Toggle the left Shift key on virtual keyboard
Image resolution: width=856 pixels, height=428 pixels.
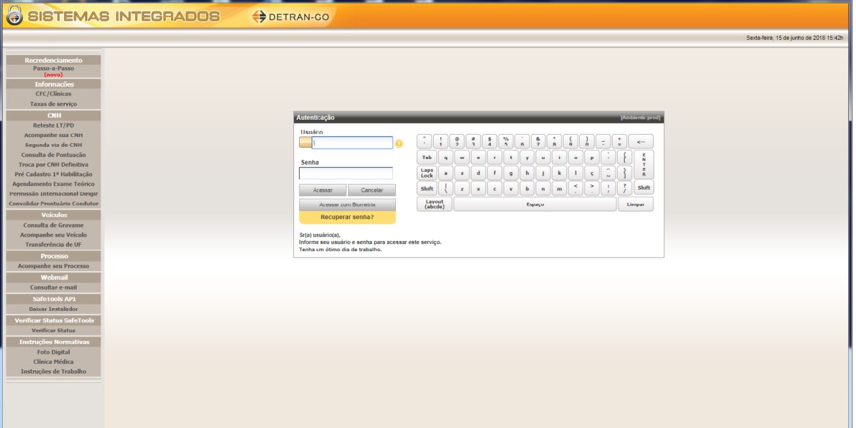(x=427, y=188)
